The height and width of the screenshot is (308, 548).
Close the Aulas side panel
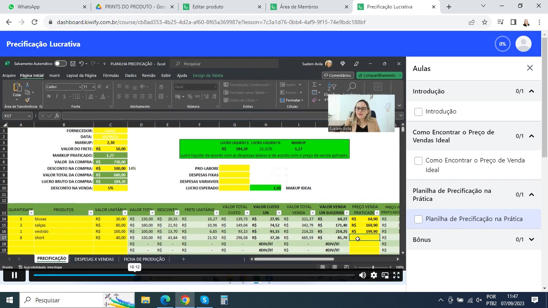530,68
